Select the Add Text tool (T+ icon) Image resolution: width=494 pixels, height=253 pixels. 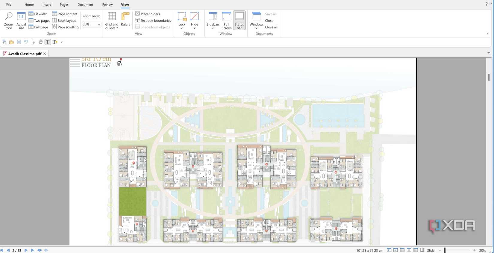click(x=55, y=42)
